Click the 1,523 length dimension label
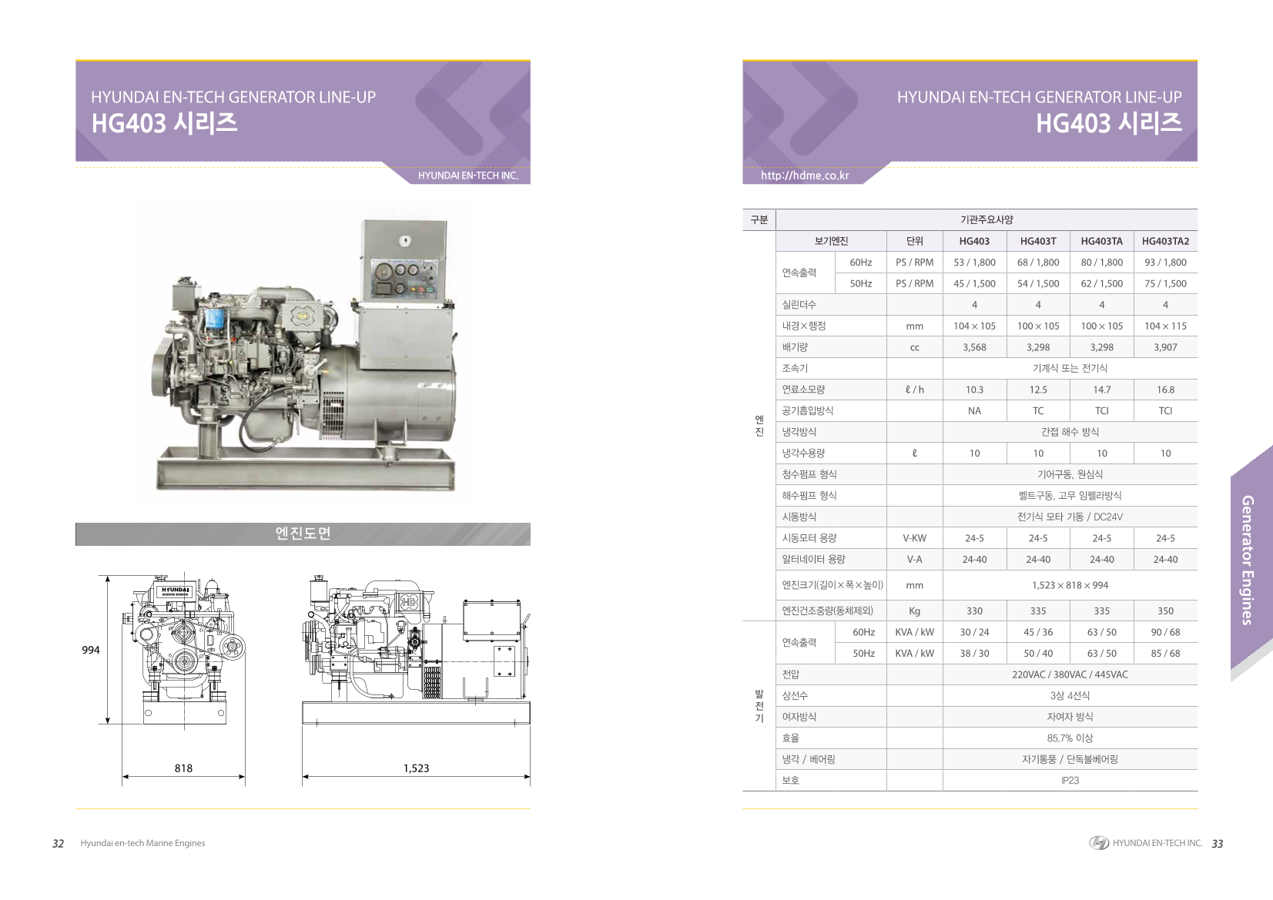Image resolution: width=1273 pixels, height=900 pixels. [416, 768]
